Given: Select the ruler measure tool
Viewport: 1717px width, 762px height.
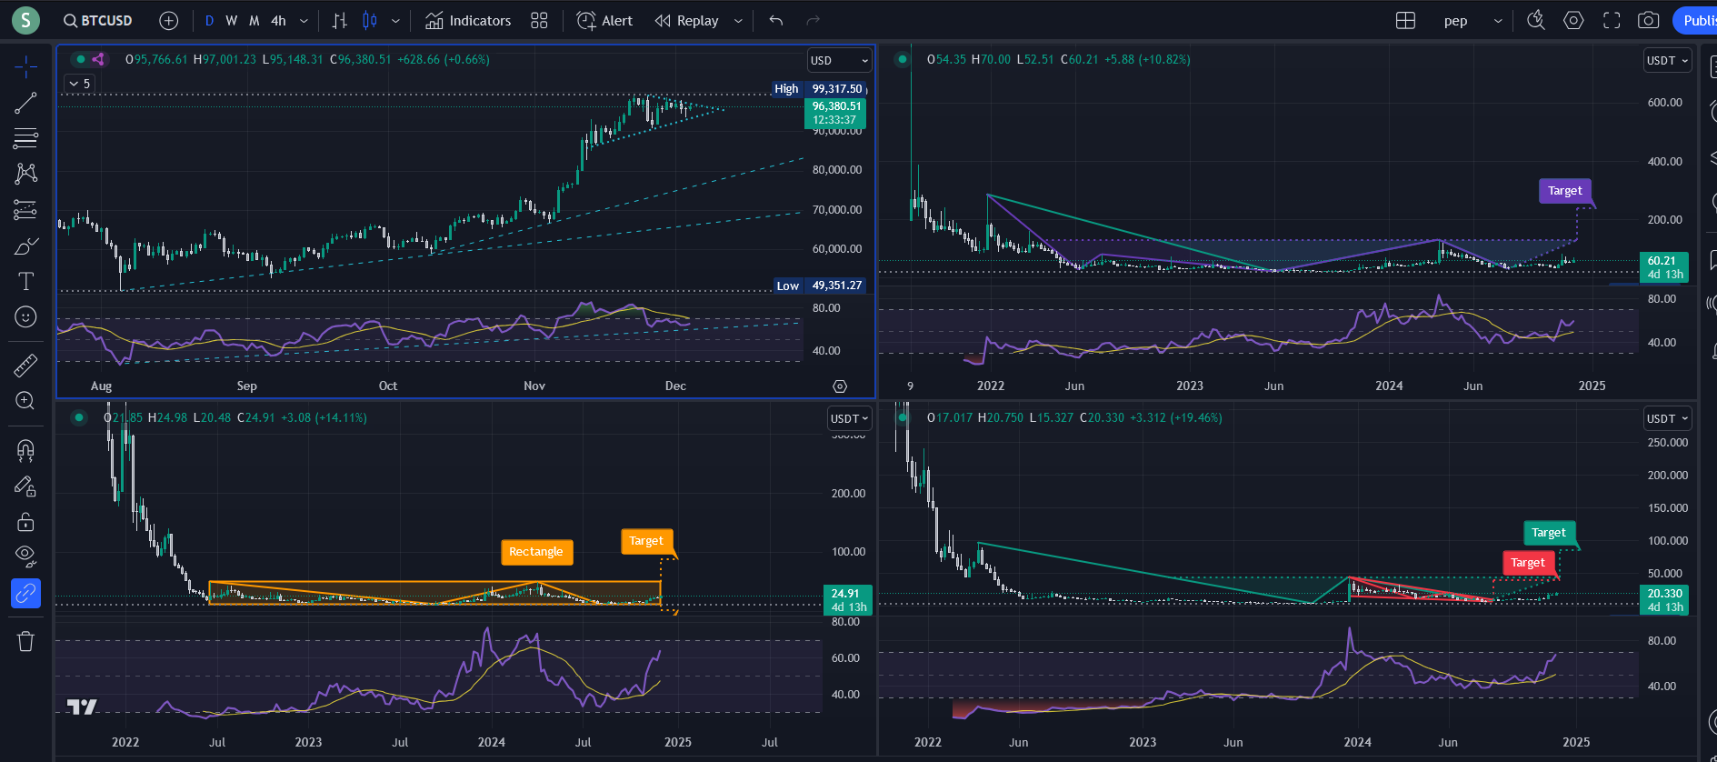Looking at the screenshot, I should coord(25,365).
